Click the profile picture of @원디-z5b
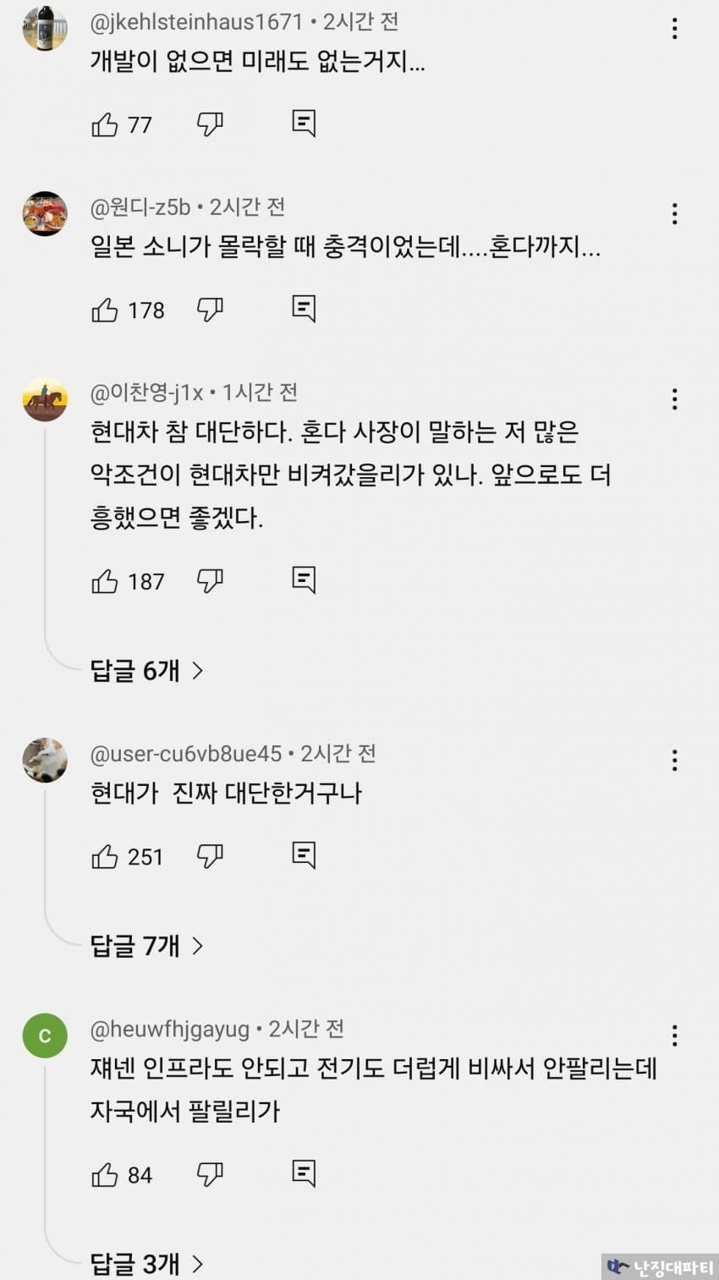Image resolution: width=719 pixels, height=1280 pixels. (x=45, y=213)
